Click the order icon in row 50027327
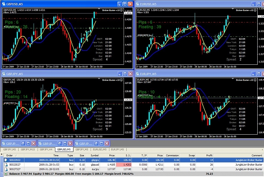This screenshot has height=177, width=264. pyautogui.click(x=6, y=169)
